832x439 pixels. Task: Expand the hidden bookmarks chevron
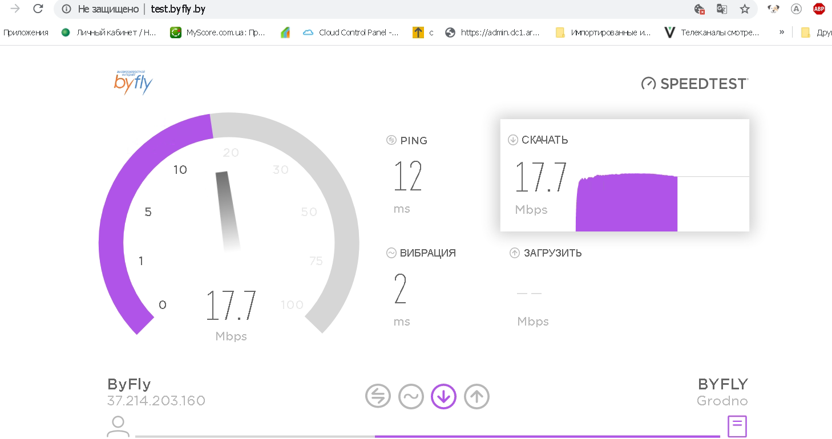(x=781, y=32)
